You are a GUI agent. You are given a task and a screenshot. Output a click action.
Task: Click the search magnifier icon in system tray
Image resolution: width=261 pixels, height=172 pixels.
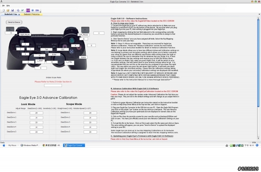coord(257,145)
